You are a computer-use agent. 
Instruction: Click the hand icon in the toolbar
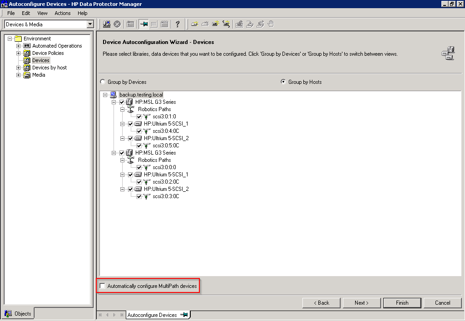271,24
